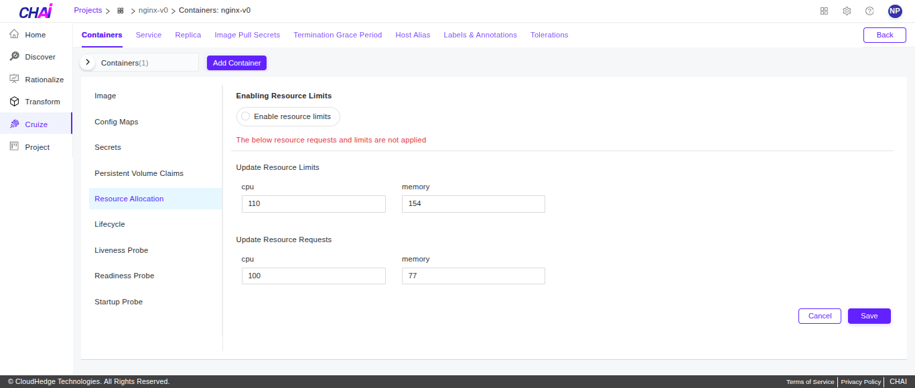Switch to the Replica tab
The width and height of the screenshot is (915, 388).
click(188, 35)
